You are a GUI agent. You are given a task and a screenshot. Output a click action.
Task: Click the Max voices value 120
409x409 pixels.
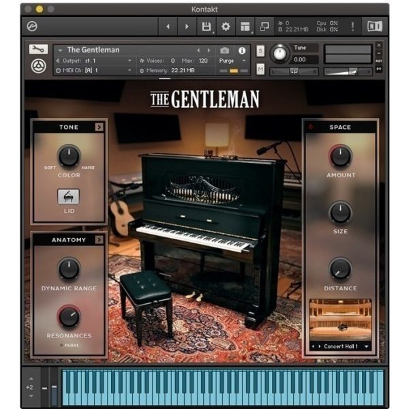(x=203, y=61)
